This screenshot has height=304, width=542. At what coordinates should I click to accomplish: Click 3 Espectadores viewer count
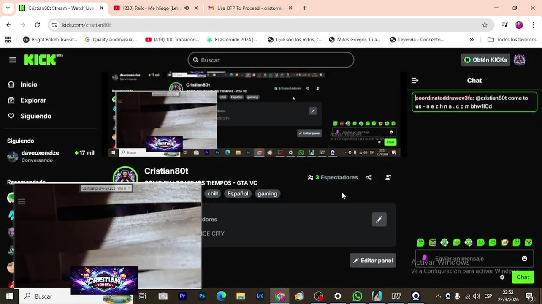(x=333, y=177)
